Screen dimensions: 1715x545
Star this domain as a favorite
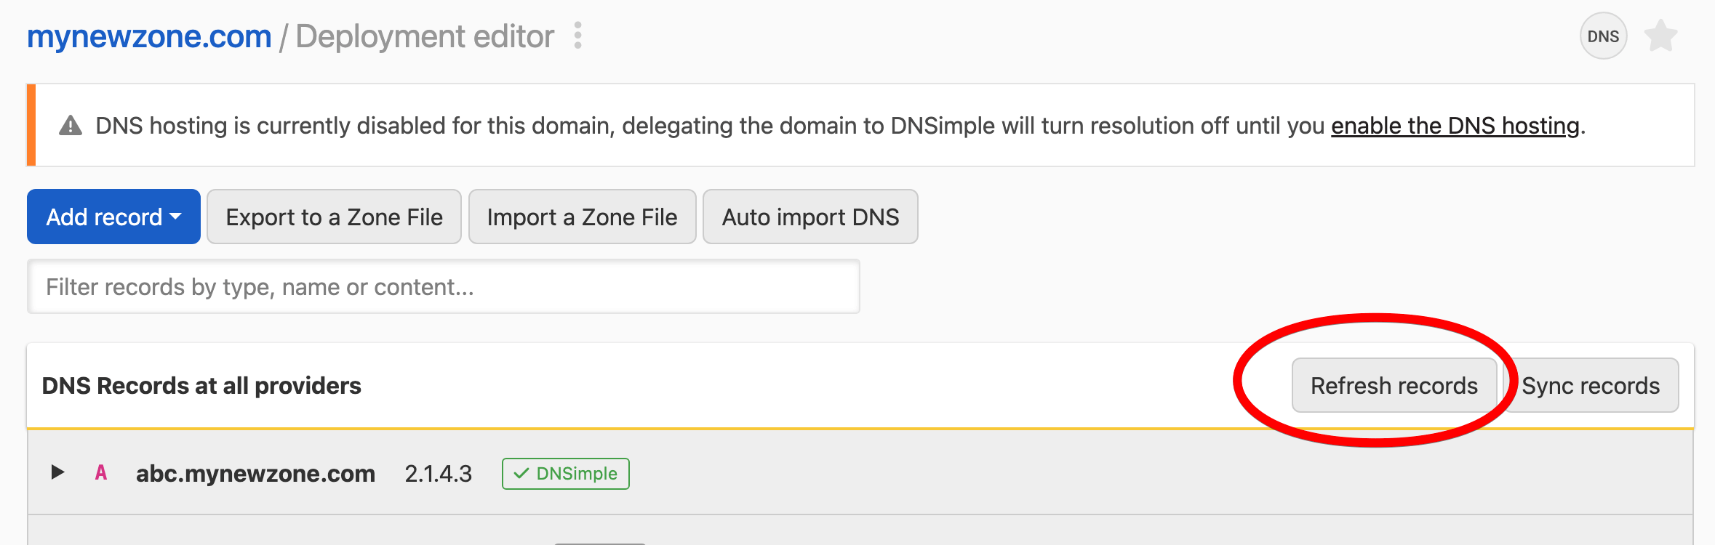(1660, 36)
